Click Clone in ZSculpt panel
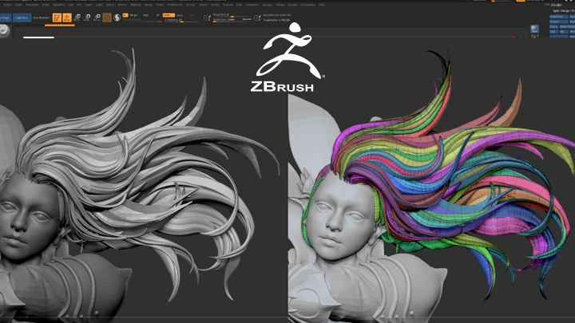The height and width of the screenshot is (323, 575). pyautogui.click(x=553, y=27)
